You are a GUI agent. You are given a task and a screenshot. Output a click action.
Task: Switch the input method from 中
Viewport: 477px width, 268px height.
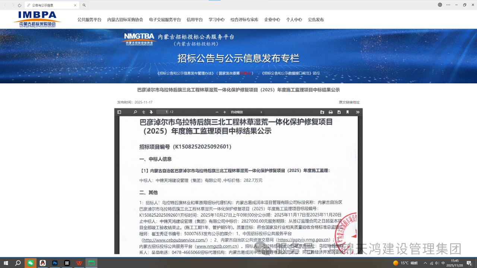(443, 263)
